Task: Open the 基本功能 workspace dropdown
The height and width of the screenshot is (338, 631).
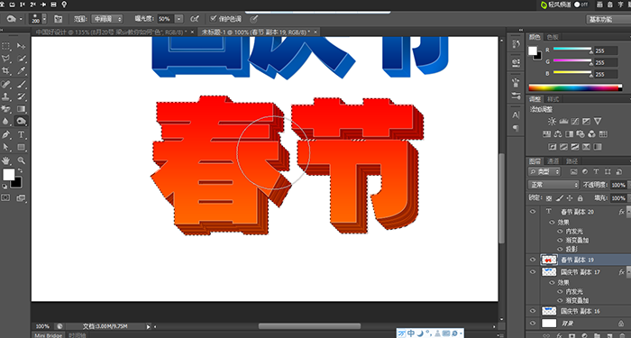Action: click(608, 19)
